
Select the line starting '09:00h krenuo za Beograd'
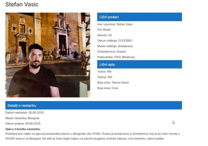[x=85, y=138]
